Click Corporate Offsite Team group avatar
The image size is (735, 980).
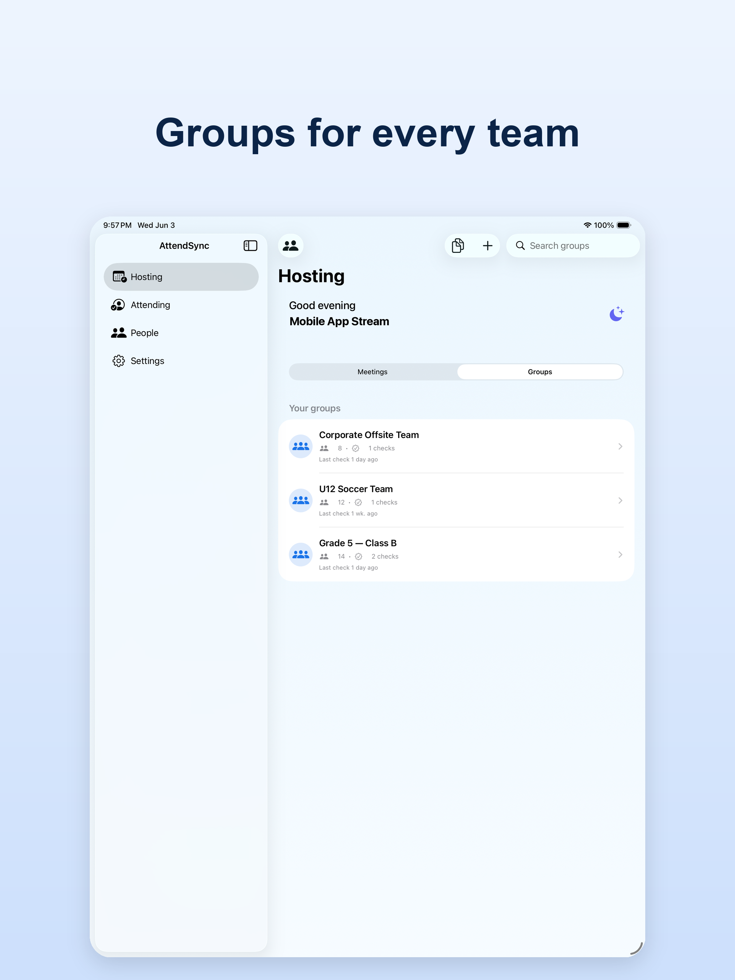301,446
